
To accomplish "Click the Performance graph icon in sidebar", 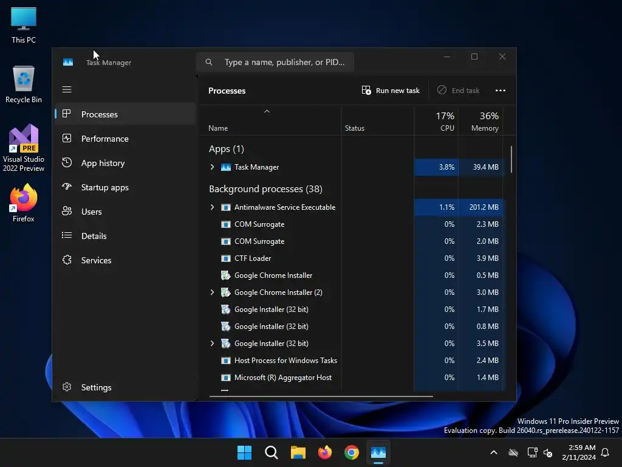I will pyautogui.click(x=67, y=138).
